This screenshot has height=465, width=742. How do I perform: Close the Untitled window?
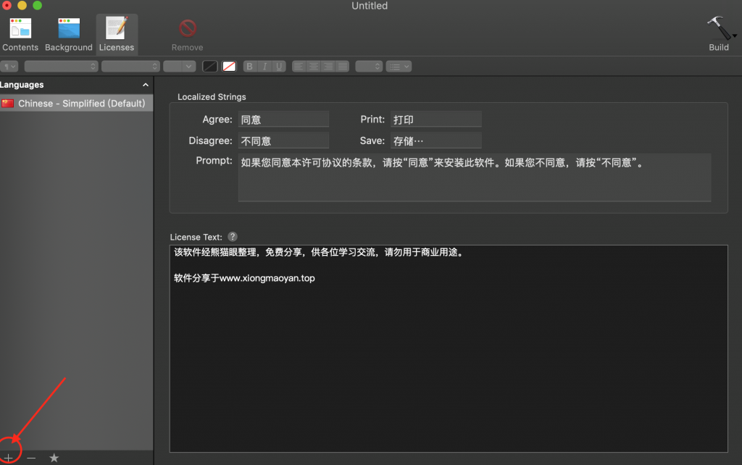pyautogui.click(x=7, y=5)
